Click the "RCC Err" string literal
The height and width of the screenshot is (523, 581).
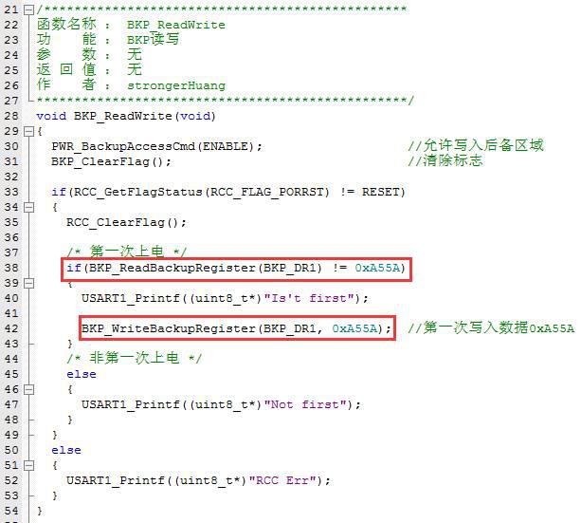[x=283, y=480]
